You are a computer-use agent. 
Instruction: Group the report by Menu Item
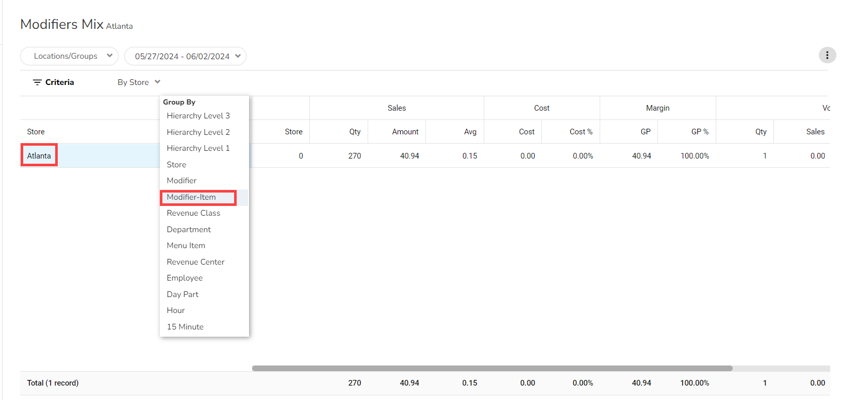pos(186,246)
